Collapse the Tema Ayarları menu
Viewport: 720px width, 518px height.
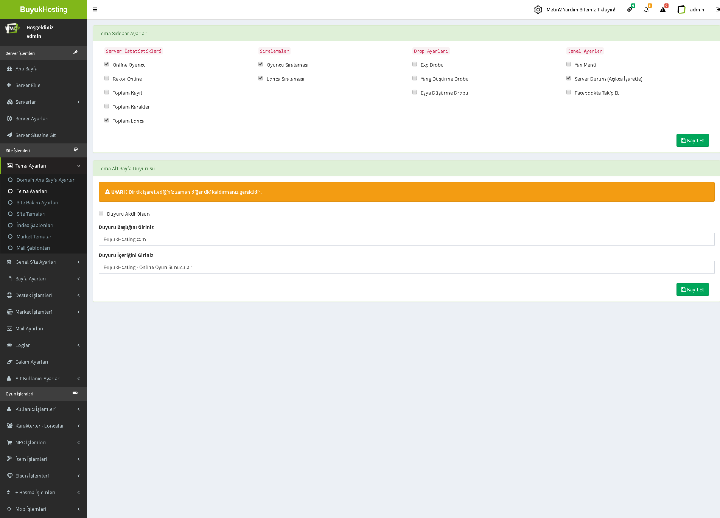pos(44,166)
